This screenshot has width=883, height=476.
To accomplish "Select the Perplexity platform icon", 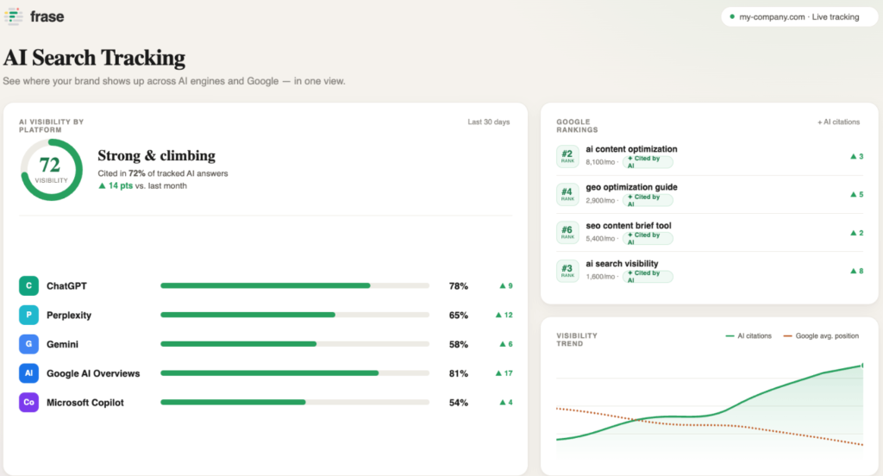I will point(28,315).
